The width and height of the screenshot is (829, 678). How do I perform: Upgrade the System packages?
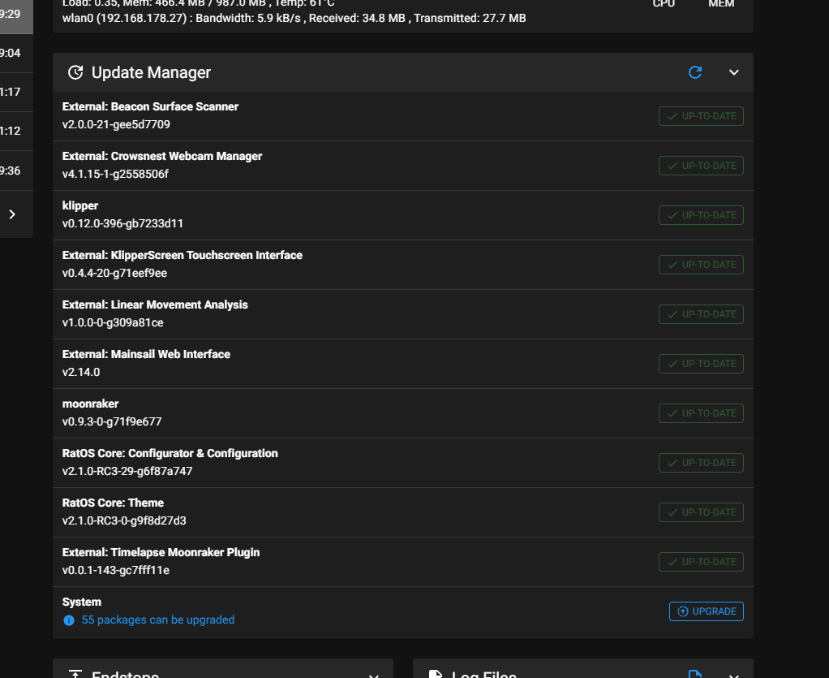(707, 611)
